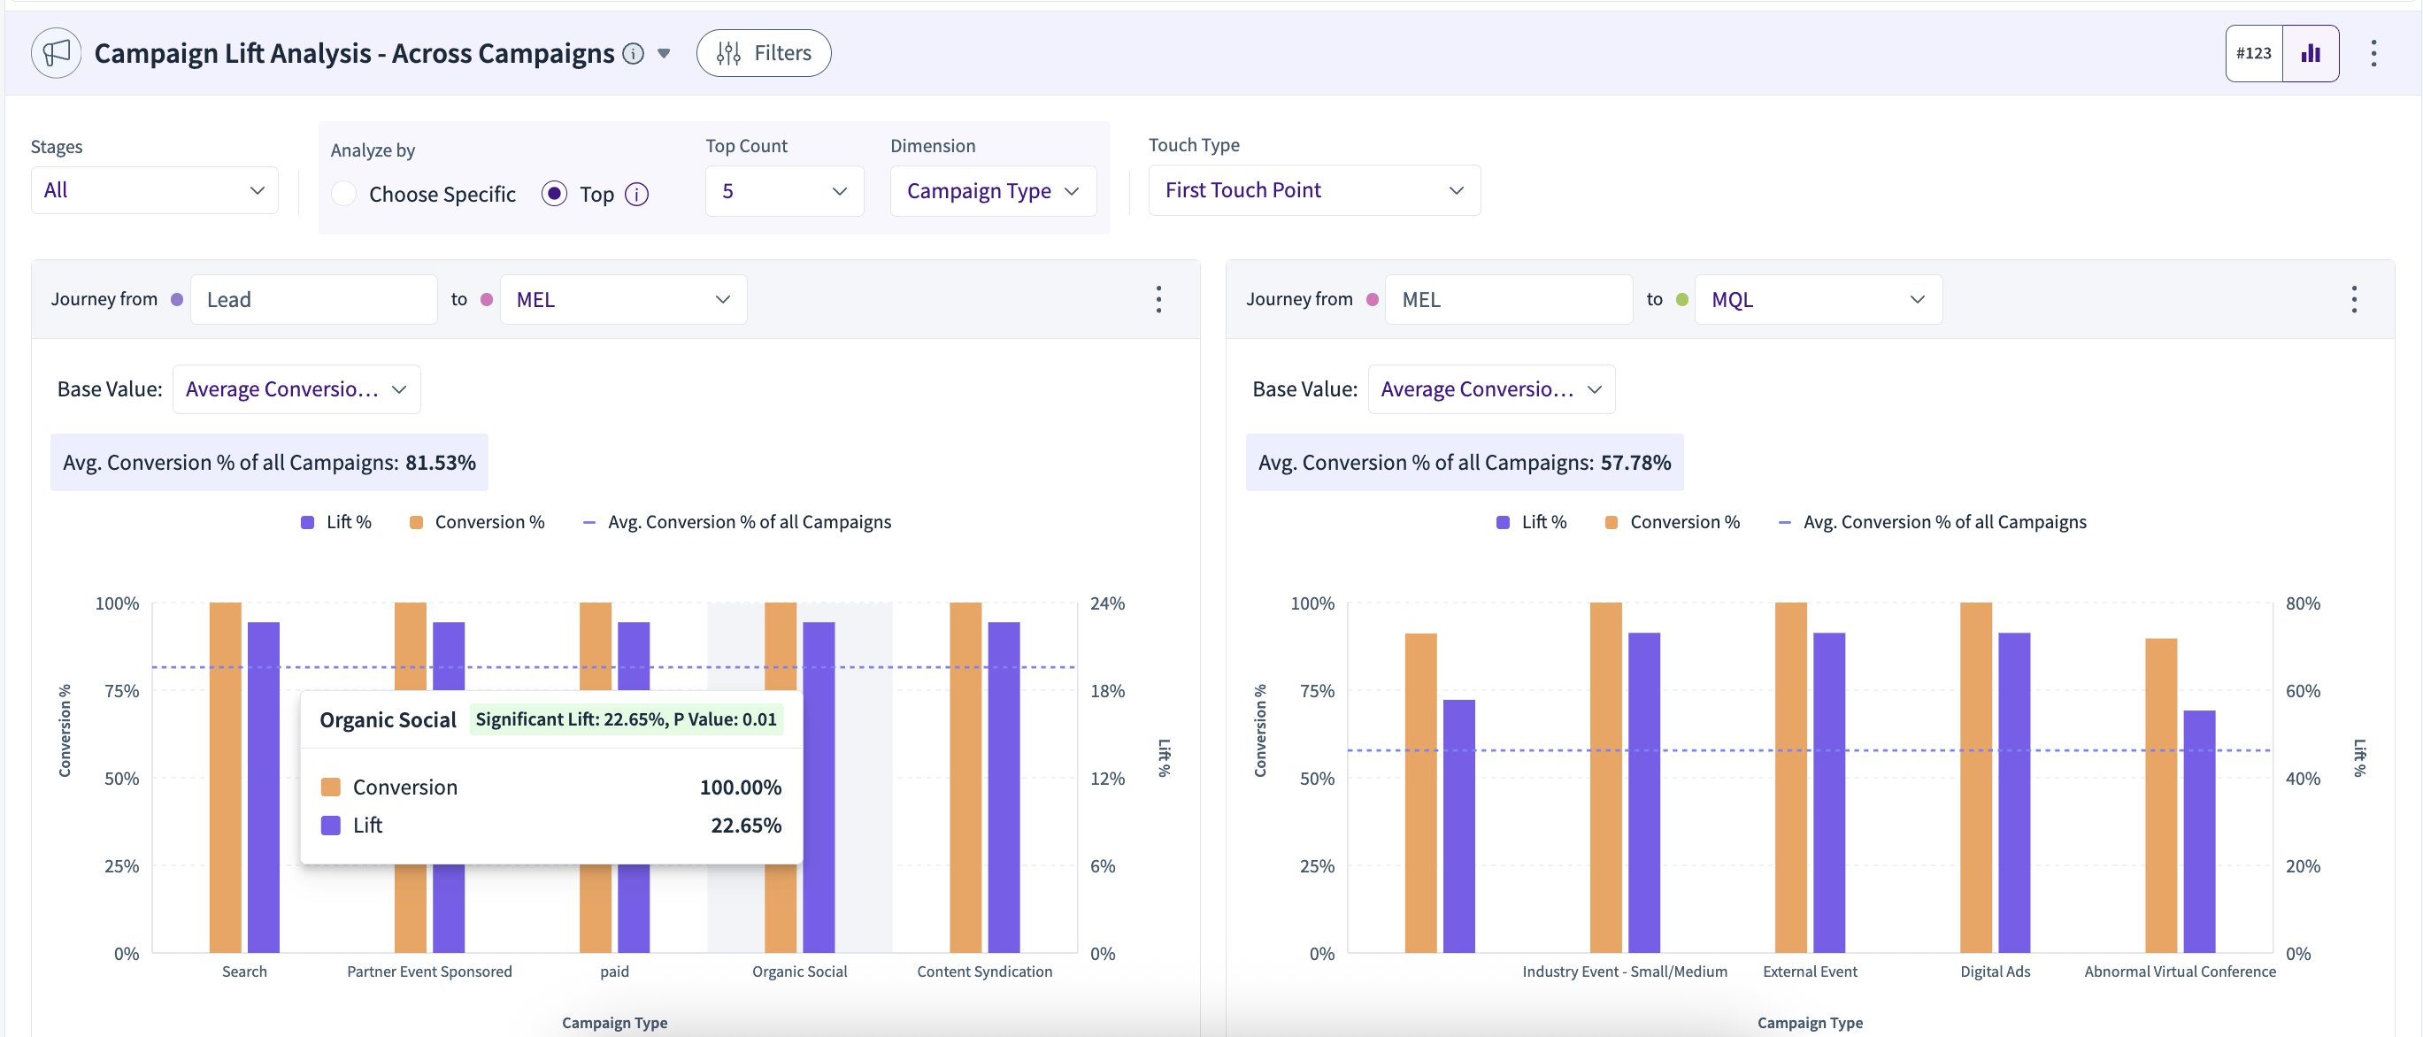Image resolution: width=2423 pixels, height=1037 pixels.
Task: Toggle Lift % legend in left chart
Action: 335,522
